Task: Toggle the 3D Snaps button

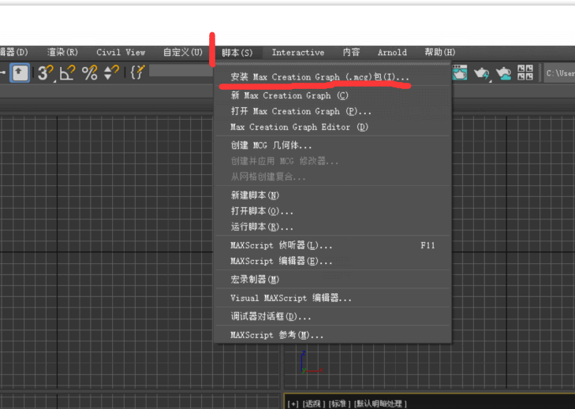Action: [46, 73]
